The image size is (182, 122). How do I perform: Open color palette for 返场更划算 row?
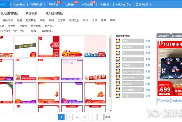118,84
